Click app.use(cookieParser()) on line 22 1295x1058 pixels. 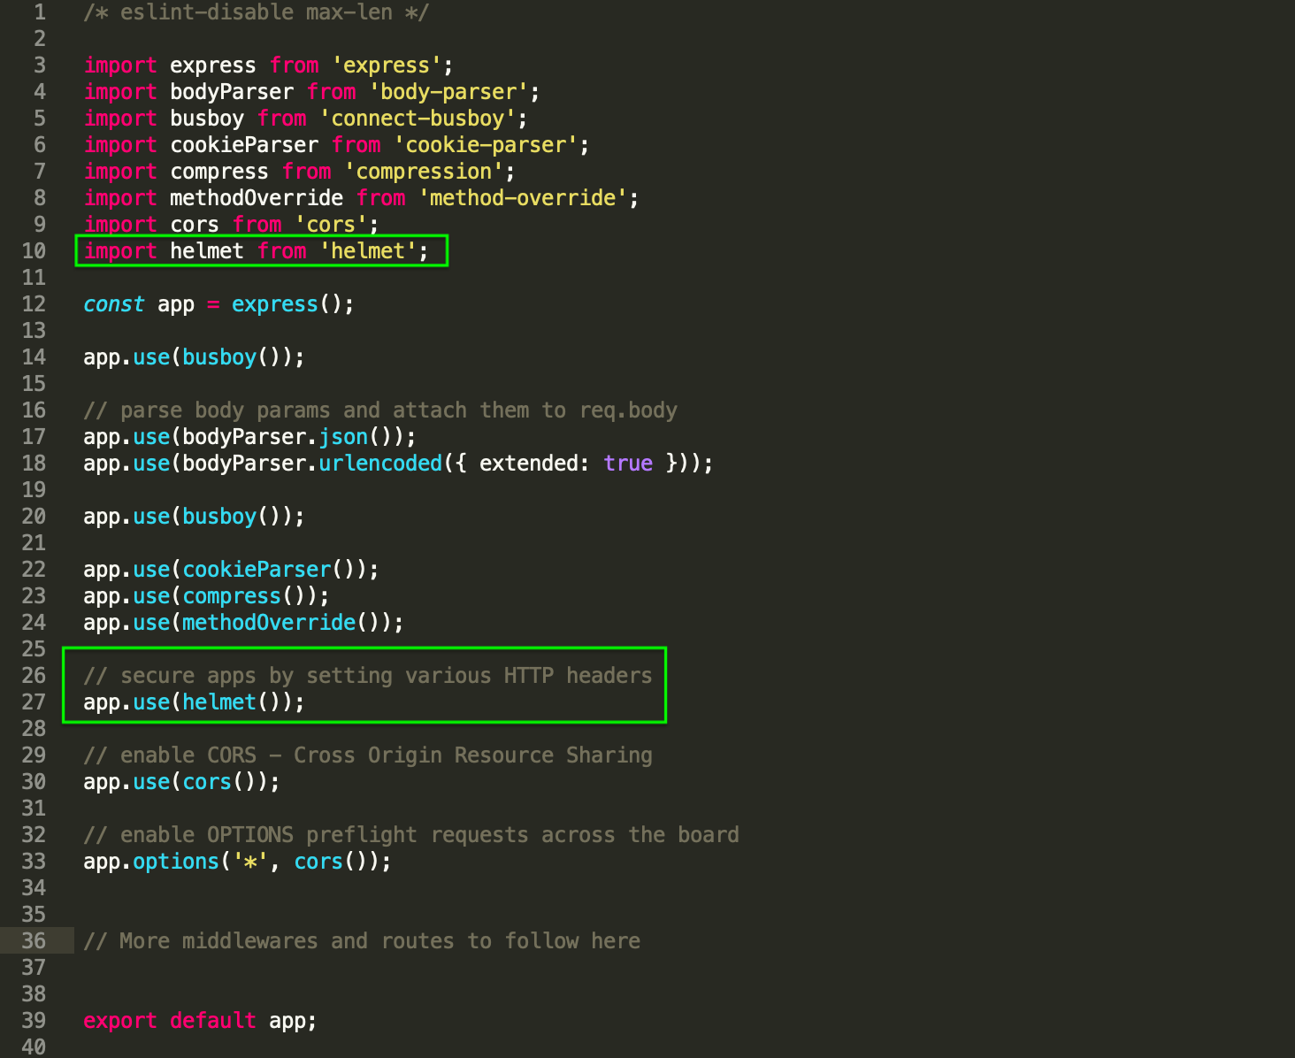click(230, 569)
